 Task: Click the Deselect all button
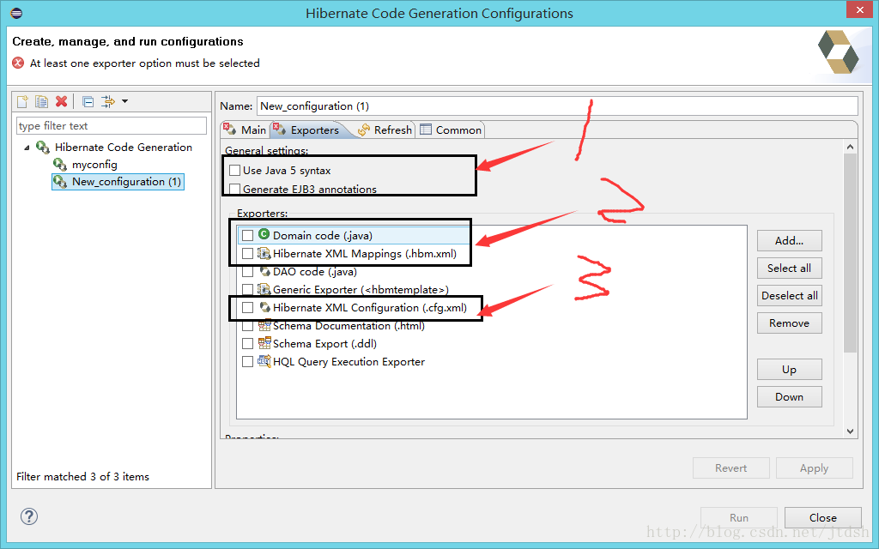(x=790, y=296)
